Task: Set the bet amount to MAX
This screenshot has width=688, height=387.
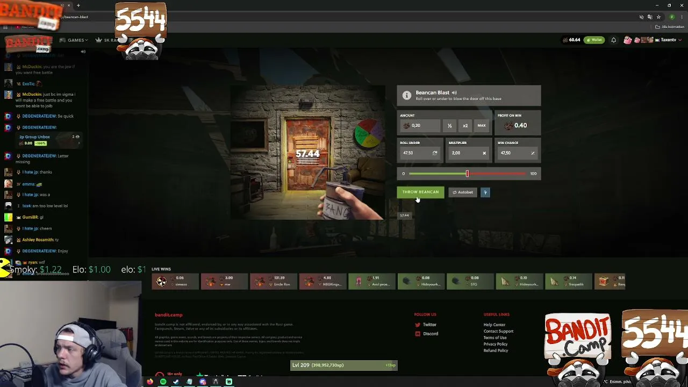Action: coord(482,126)
